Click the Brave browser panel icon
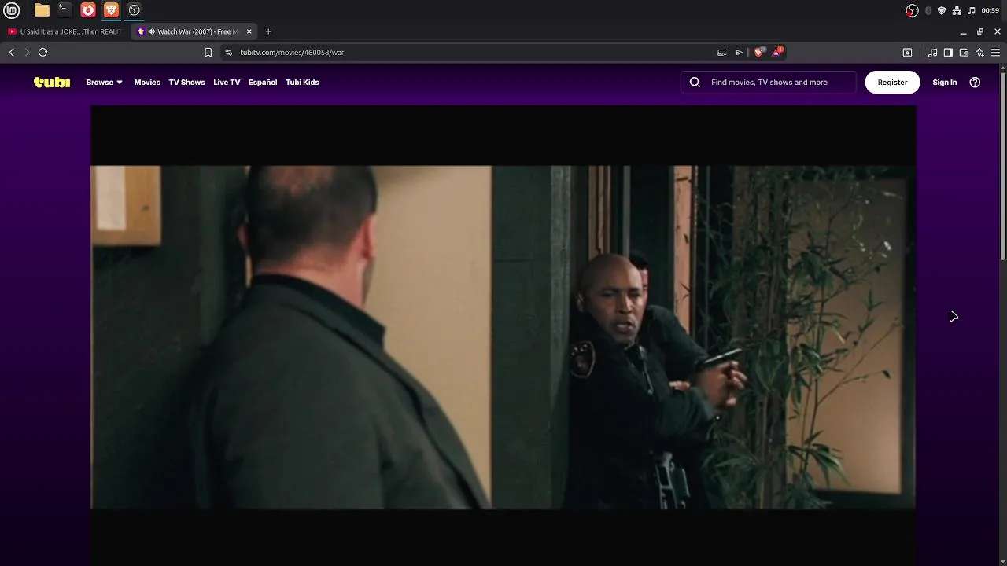This screenshot has width=1007, height=566. [111, 10]
